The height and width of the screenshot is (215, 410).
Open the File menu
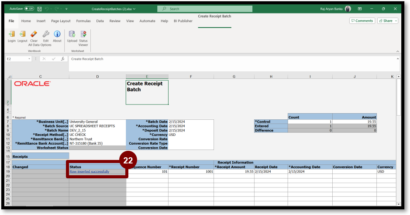[11, 21]
